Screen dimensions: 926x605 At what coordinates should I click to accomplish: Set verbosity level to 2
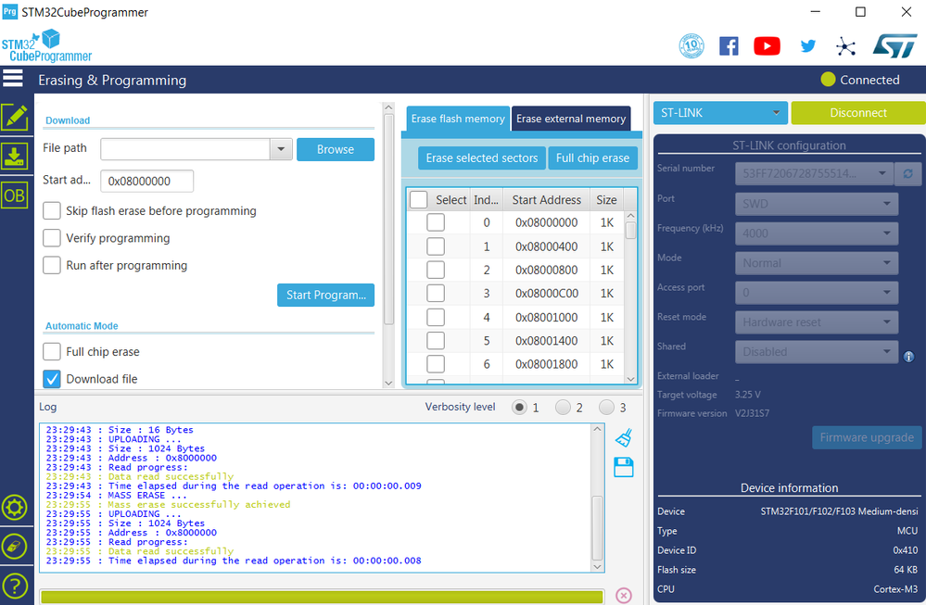pos(563,408)
